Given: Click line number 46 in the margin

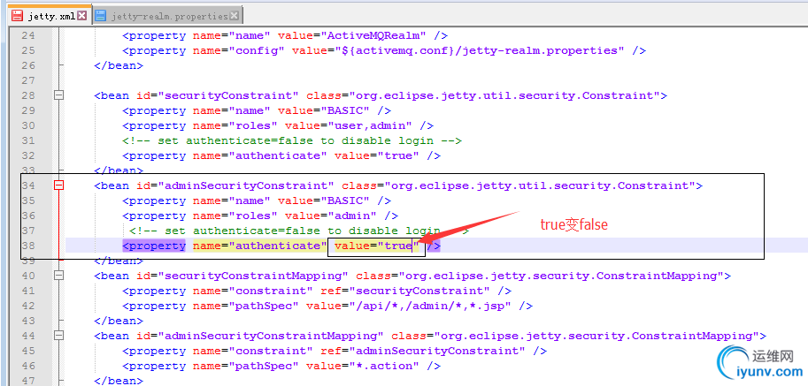Looking at the screenshot, I should point(29,366).
